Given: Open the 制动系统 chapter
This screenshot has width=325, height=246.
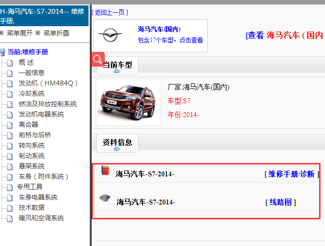Looking at the screenshot, I should click(32, 156).
